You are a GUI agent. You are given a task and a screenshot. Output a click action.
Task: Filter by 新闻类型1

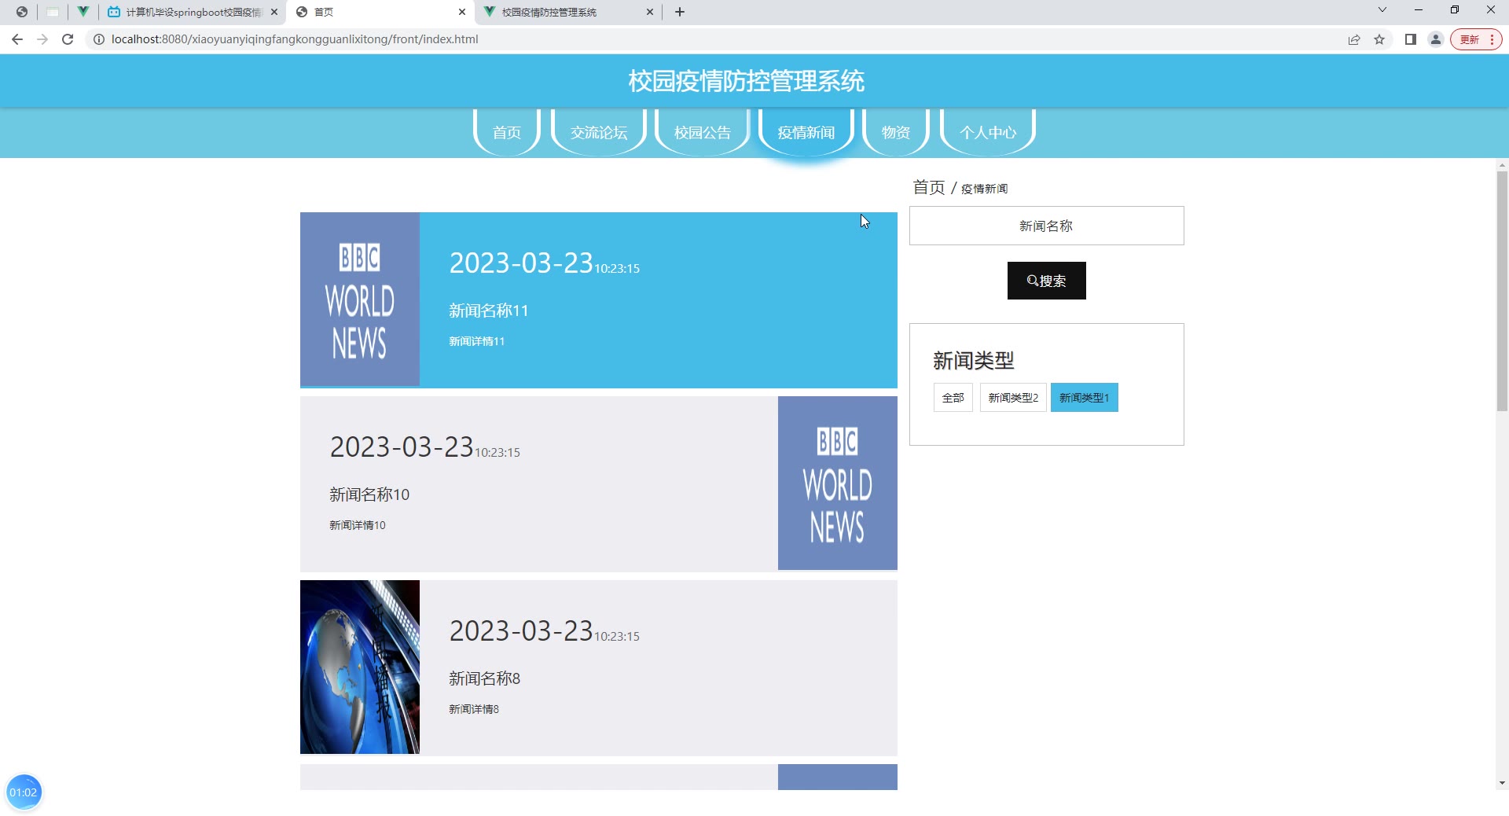point(1084,398)
